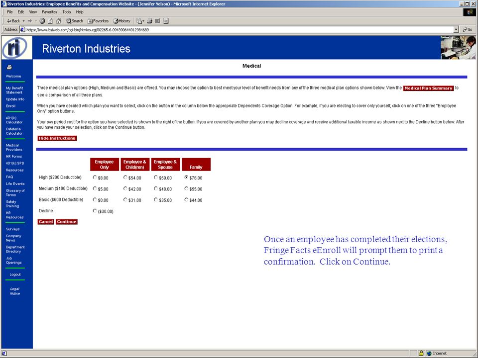Go to Home page icon

pos(58,21)
